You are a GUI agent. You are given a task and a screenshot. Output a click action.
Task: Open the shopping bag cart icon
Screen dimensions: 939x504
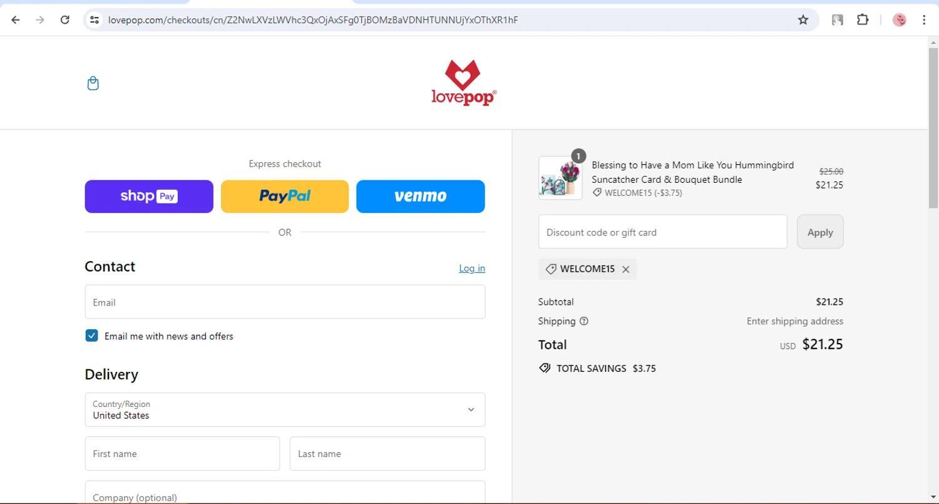[93, 83]
